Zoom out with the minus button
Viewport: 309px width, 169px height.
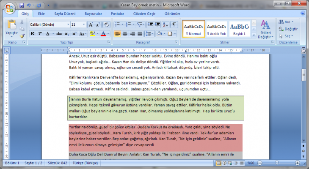click(260, 163)
